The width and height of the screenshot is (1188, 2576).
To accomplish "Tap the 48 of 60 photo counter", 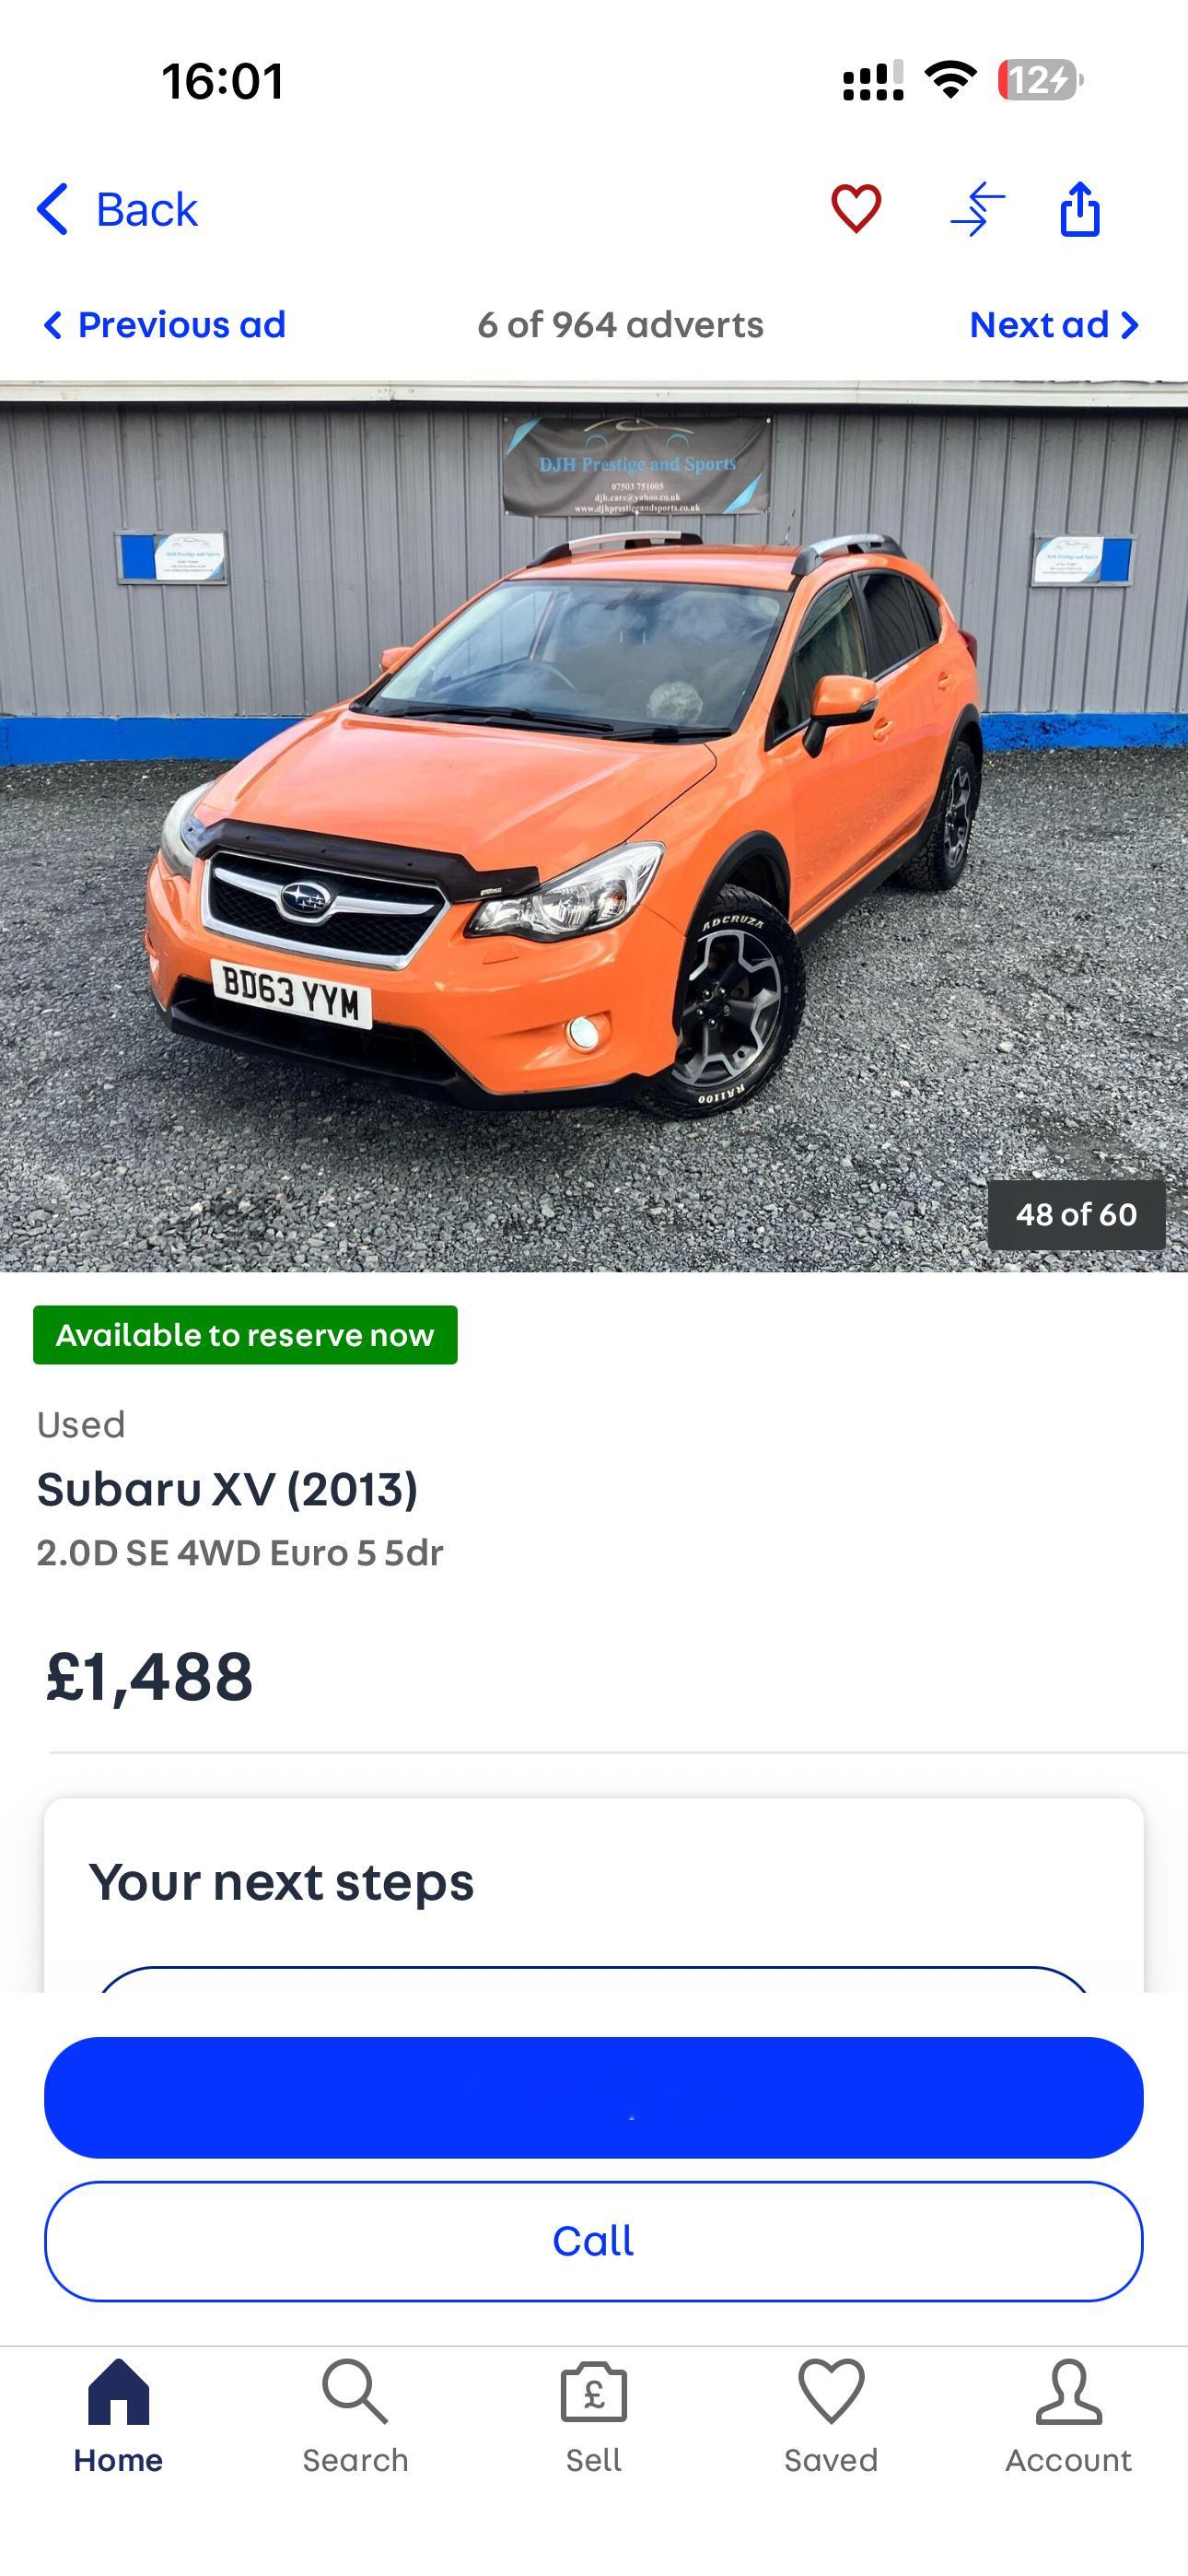I will [1075, 1215].
